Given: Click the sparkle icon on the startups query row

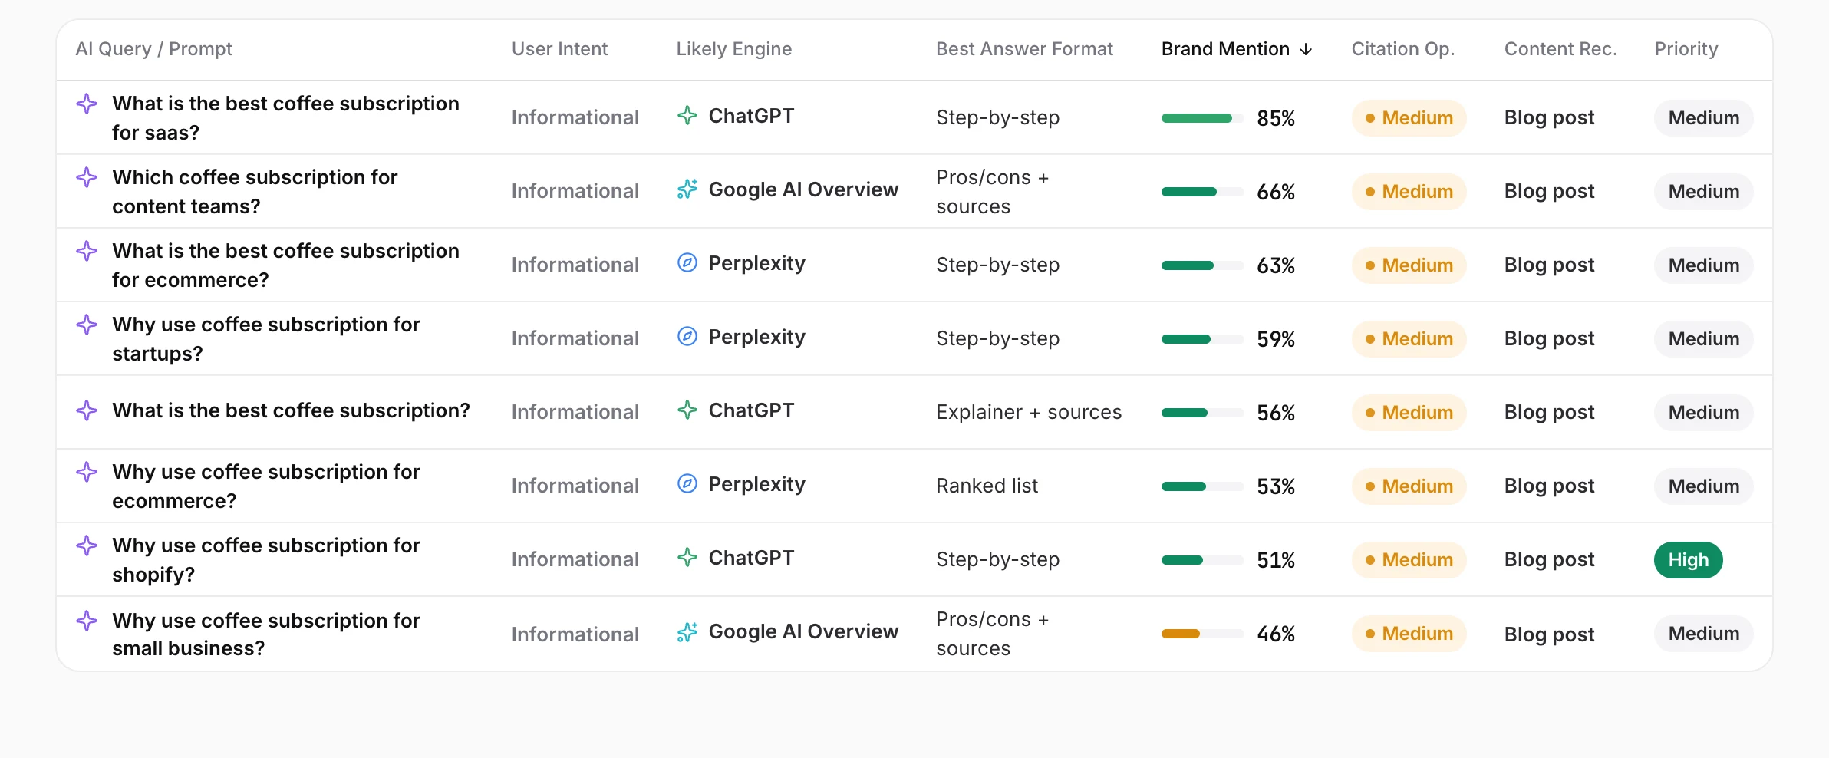Looking at the screenshot, I should (x=87, y=325).
